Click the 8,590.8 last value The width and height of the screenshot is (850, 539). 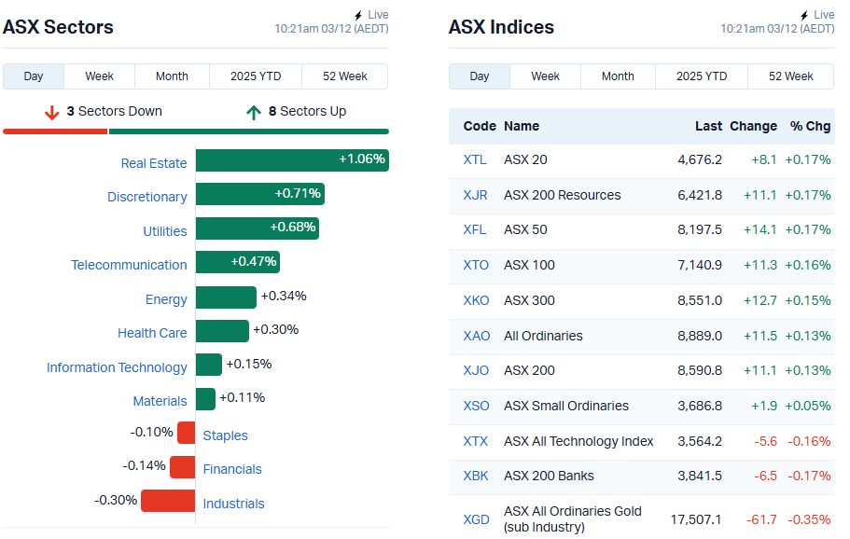699,370
